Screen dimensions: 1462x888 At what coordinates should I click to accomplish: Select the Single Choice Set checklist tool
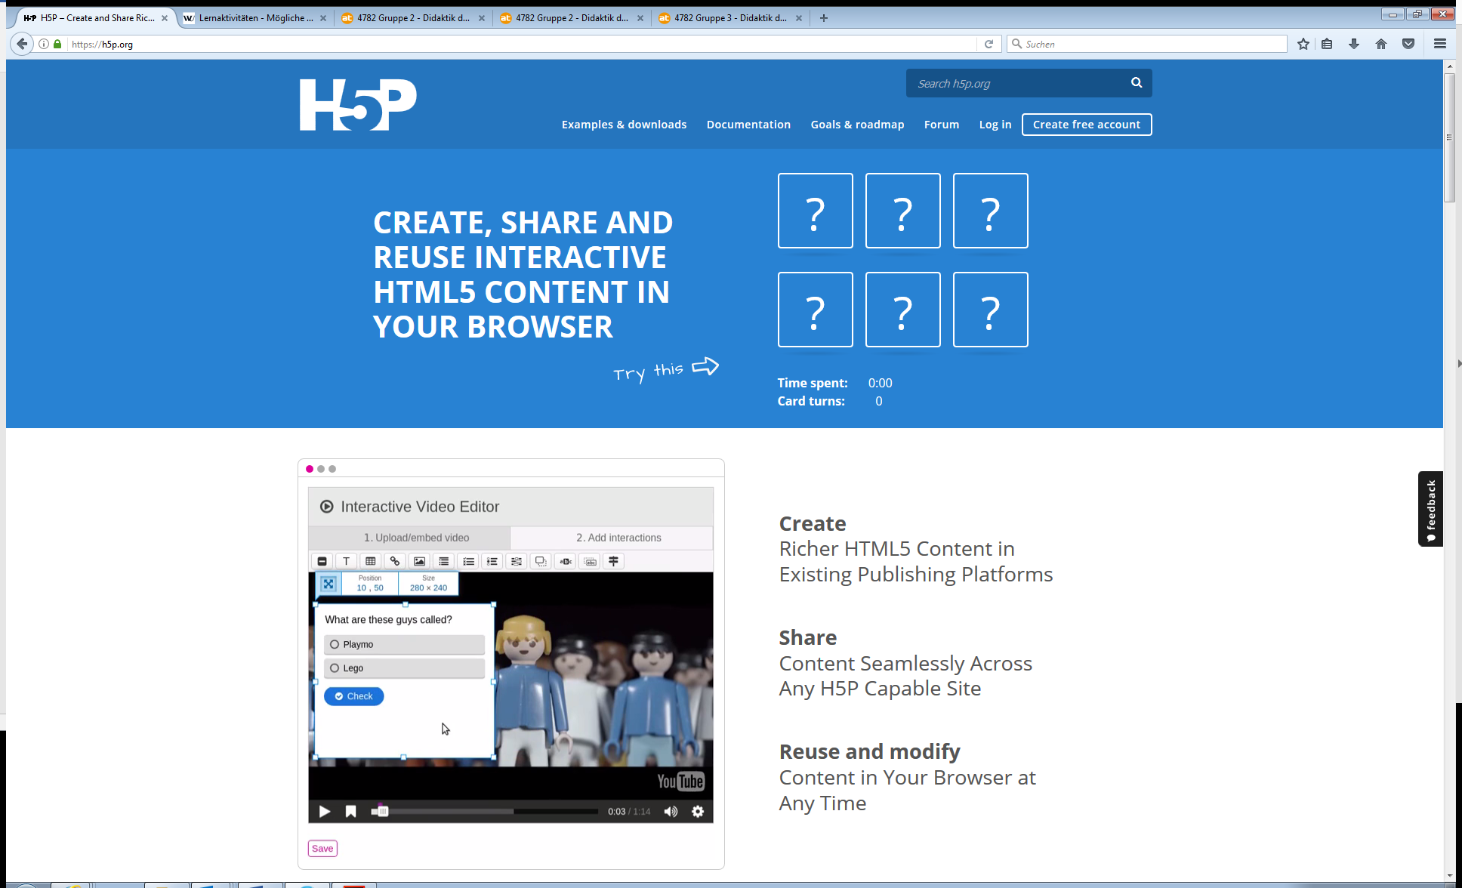468,561
